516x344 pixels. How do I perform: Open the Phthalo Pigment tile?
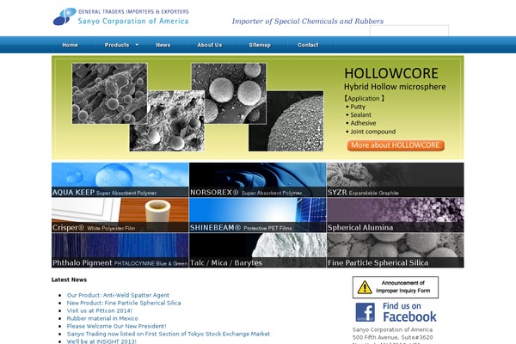(x=120, y=250)
